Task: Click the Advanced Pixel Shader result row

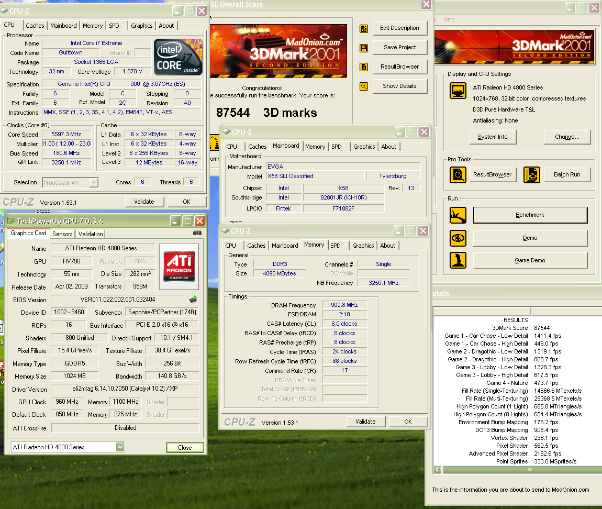Action: pos(515,453)
